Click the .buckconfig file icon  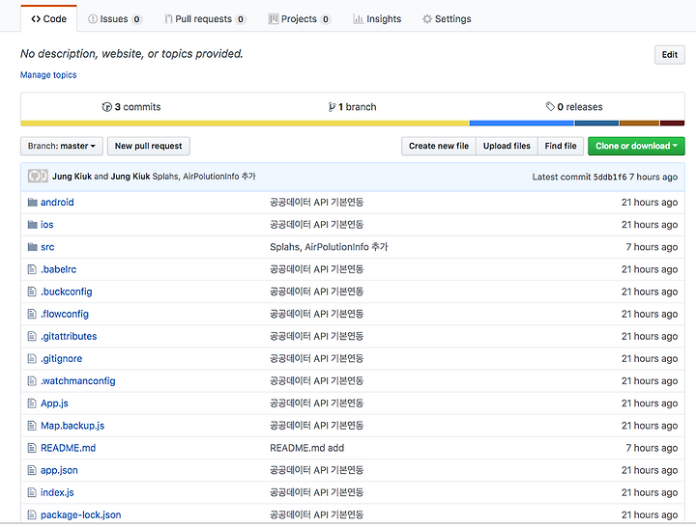pos(32,291)
